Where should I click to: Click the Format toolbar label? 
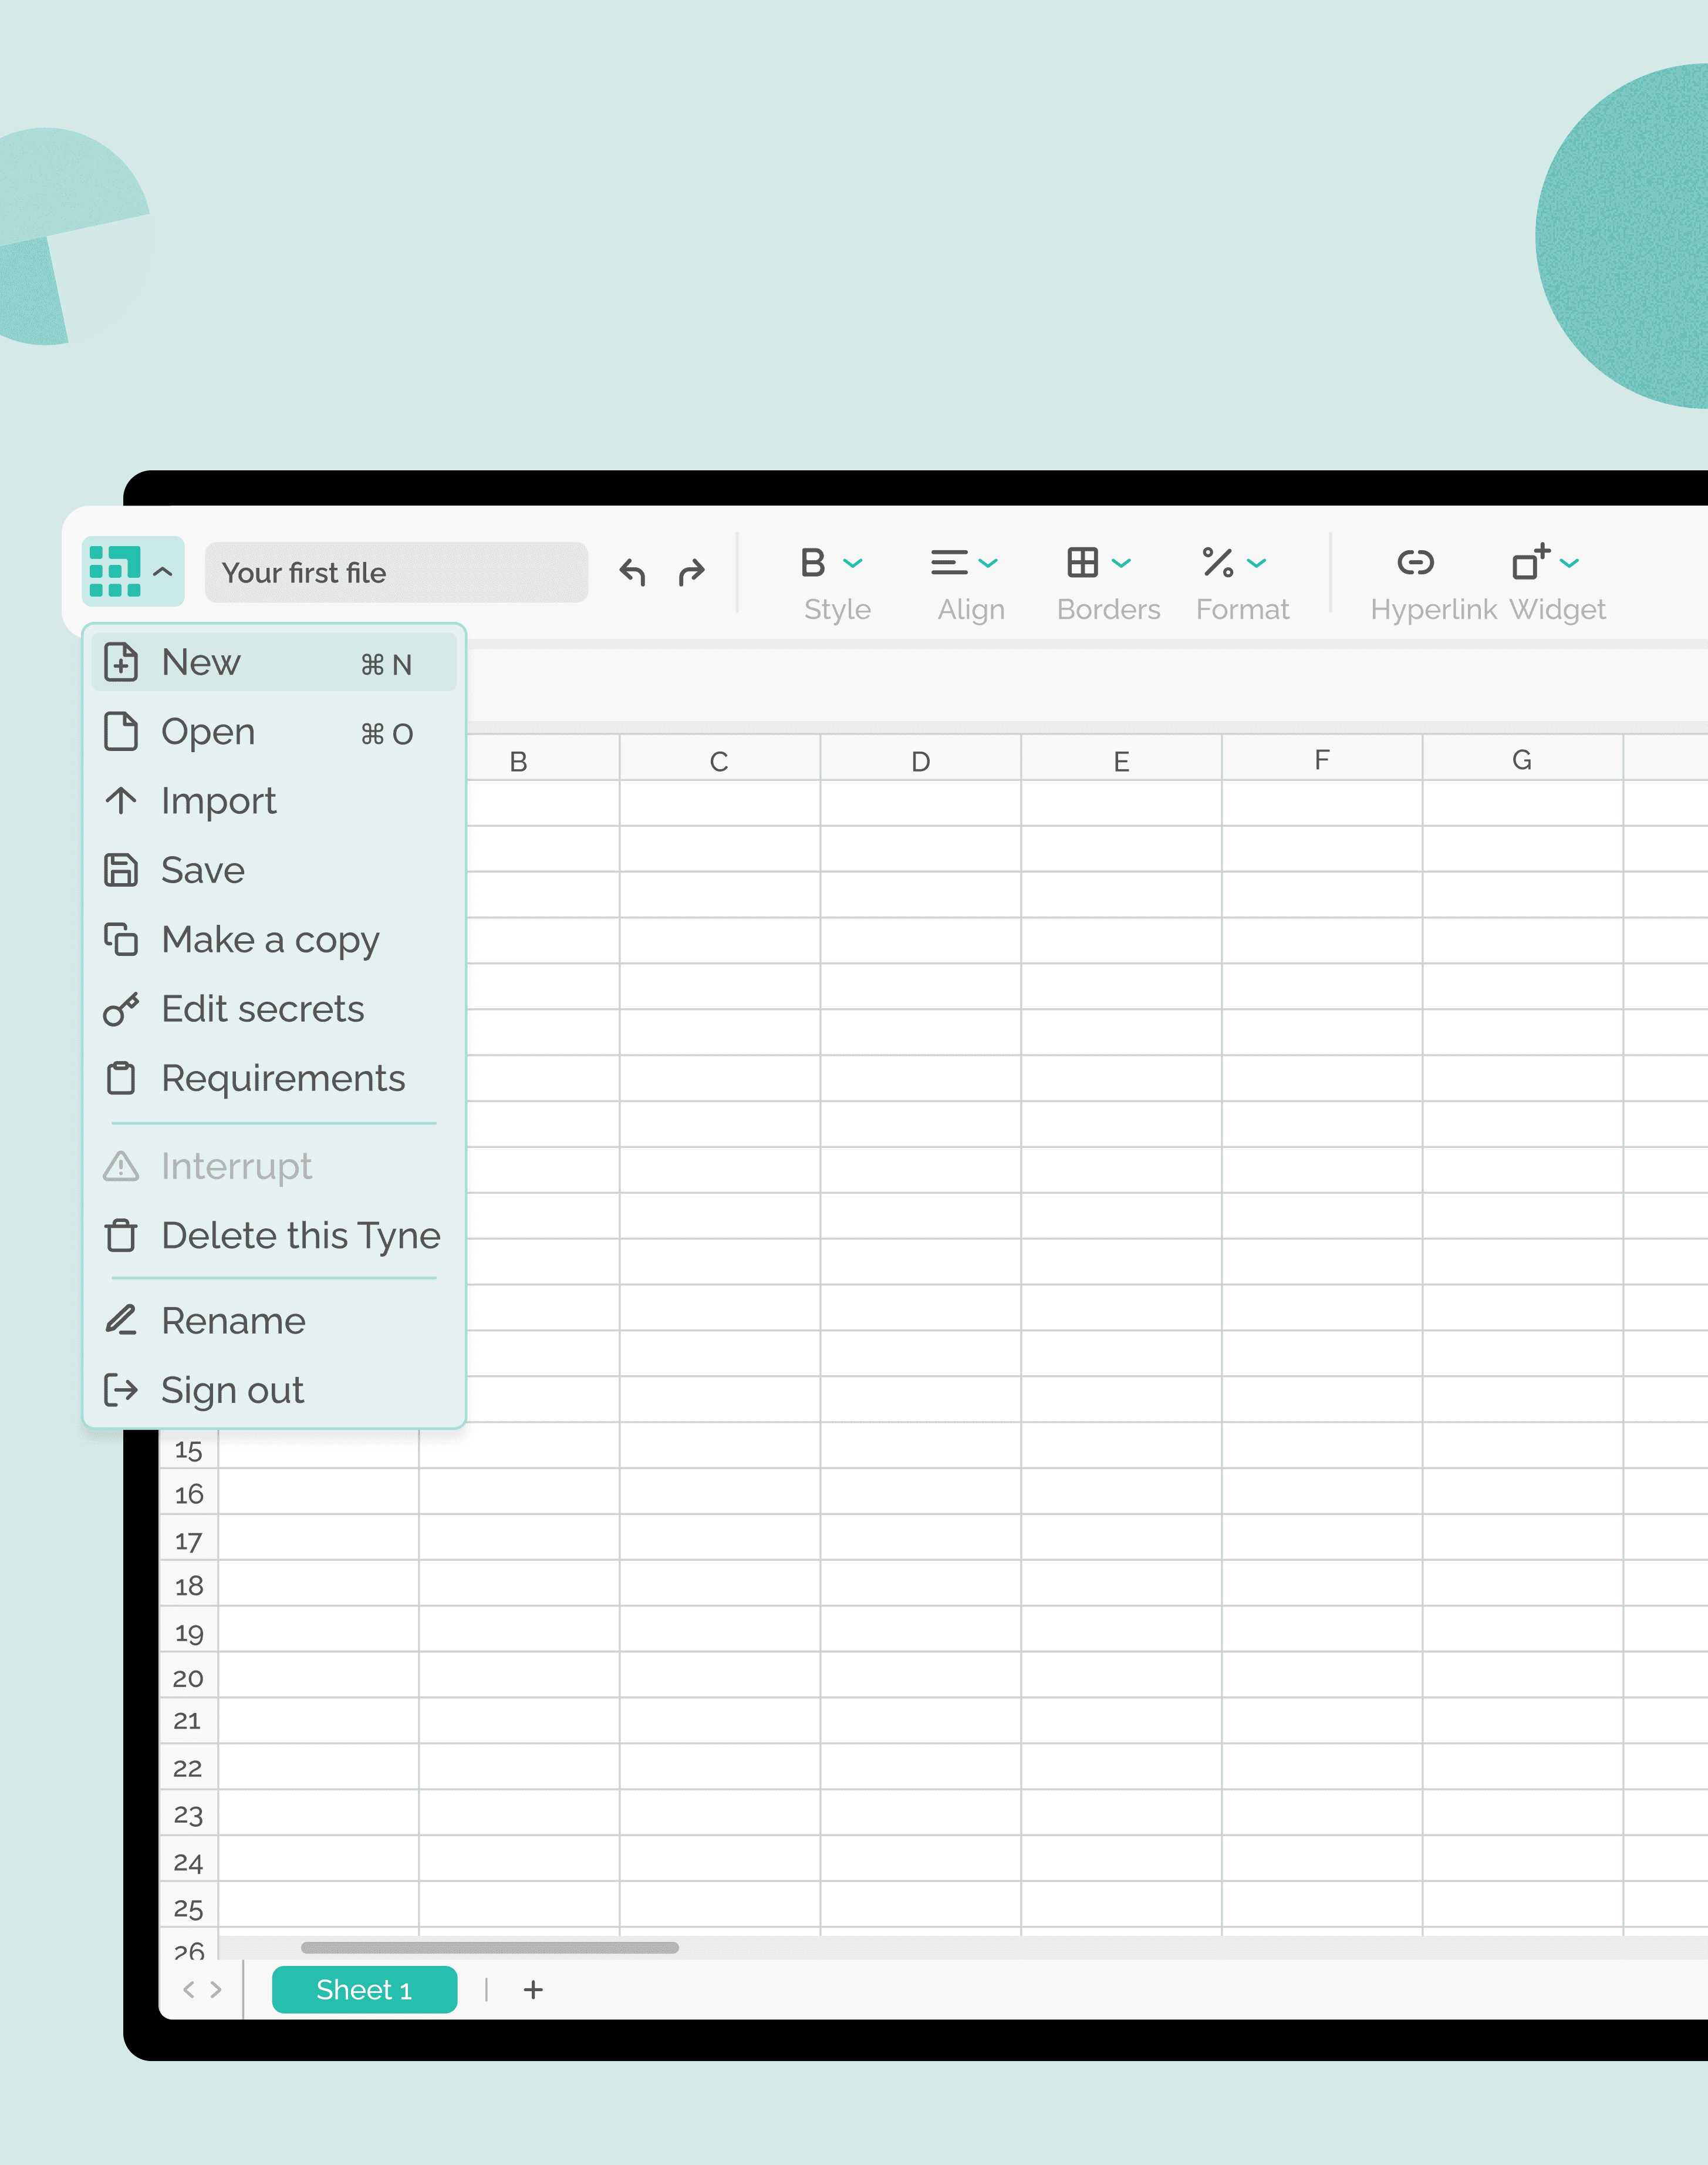click(1243, 610)
